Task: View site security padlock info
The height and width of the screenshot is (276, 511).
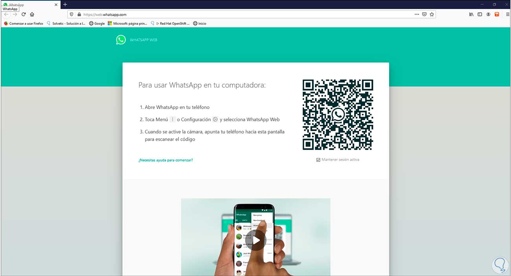Action: [x=79, y=15]
